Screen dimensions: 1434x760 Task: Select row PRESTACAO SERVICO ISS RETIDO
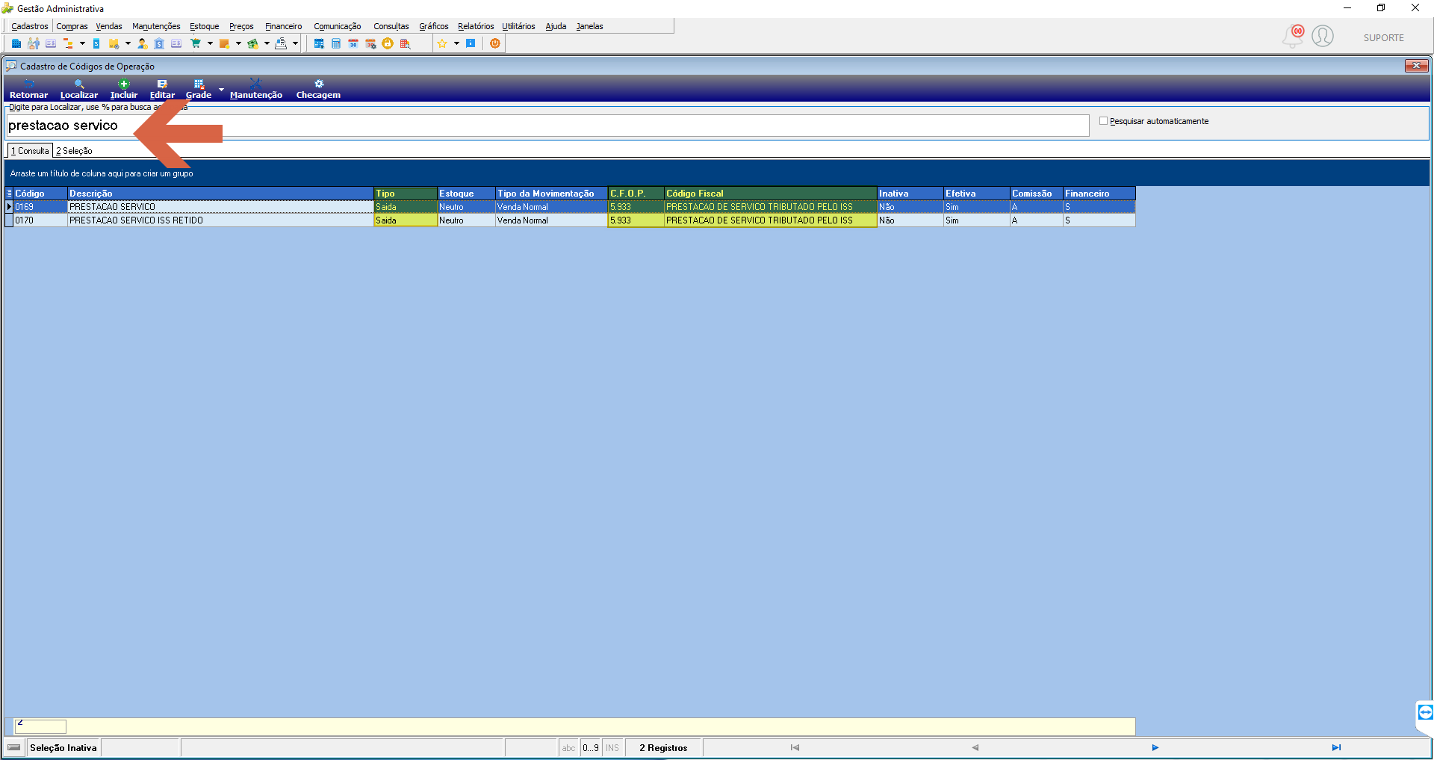pos(571,220)
